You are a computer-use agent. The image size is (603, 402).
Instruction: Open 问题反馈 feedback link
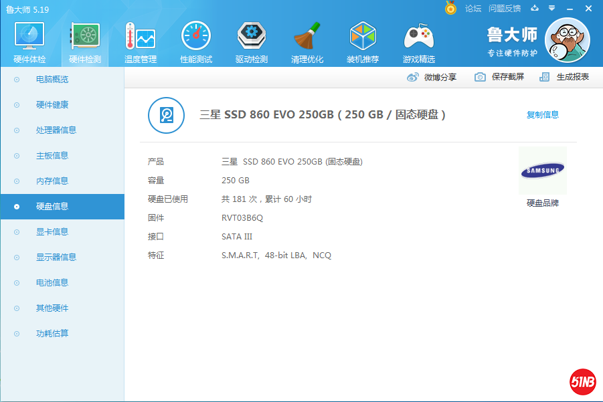pos(505,9)
